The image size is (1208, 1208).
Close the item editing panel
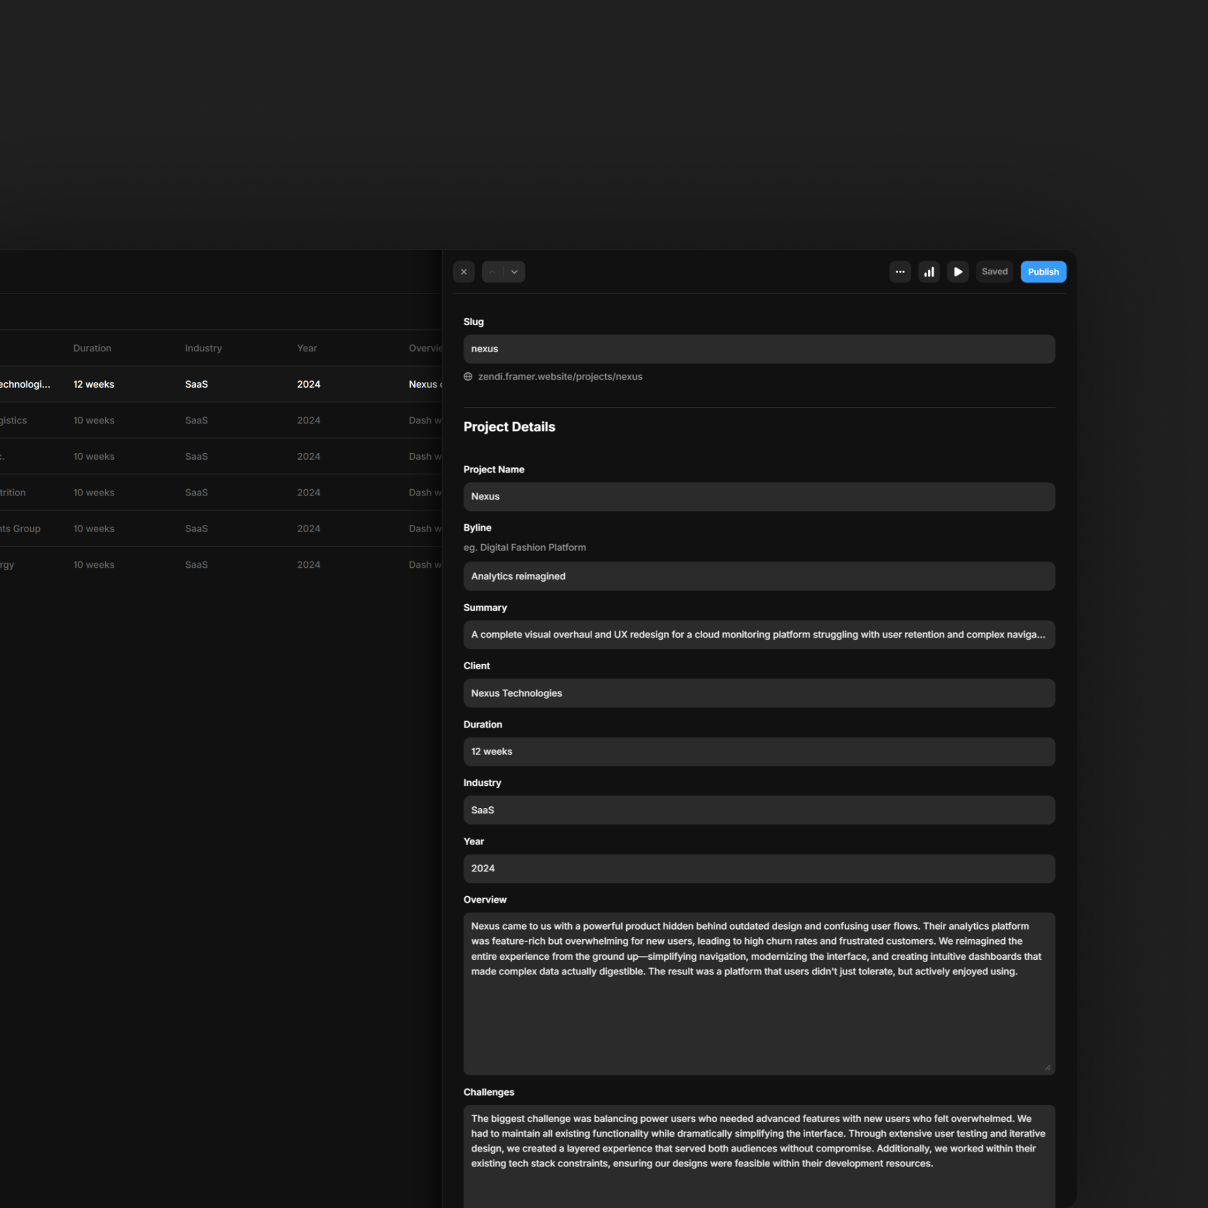(463, 272)
